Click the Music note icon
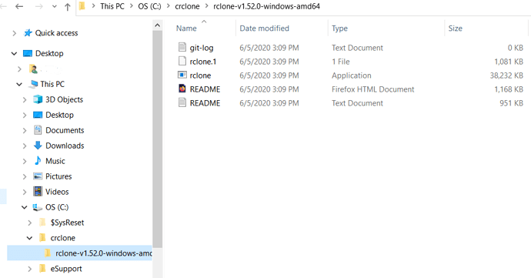This screenshot has width=531, height=278. coord(38,160)
